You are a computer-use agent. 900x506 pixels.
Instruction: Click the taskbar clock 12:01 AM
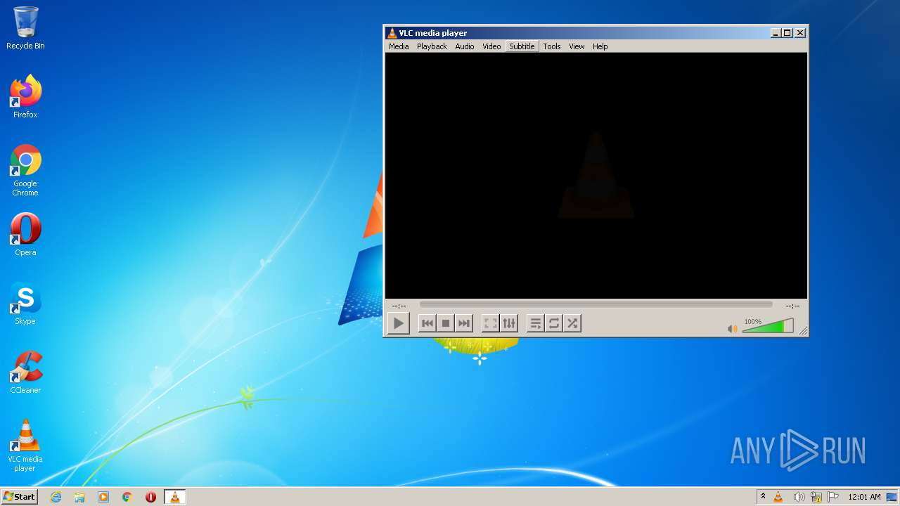864,497
